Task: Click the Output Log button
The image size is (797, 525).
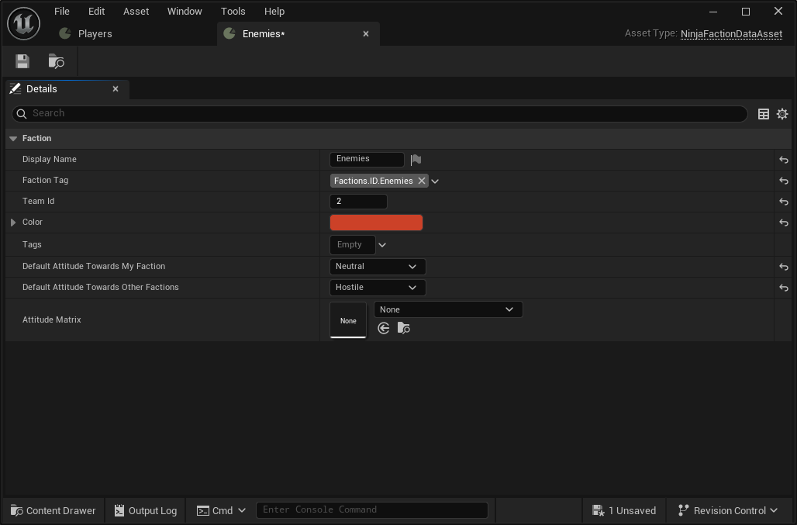Action: pyautogui.click(x=145, y=510)
